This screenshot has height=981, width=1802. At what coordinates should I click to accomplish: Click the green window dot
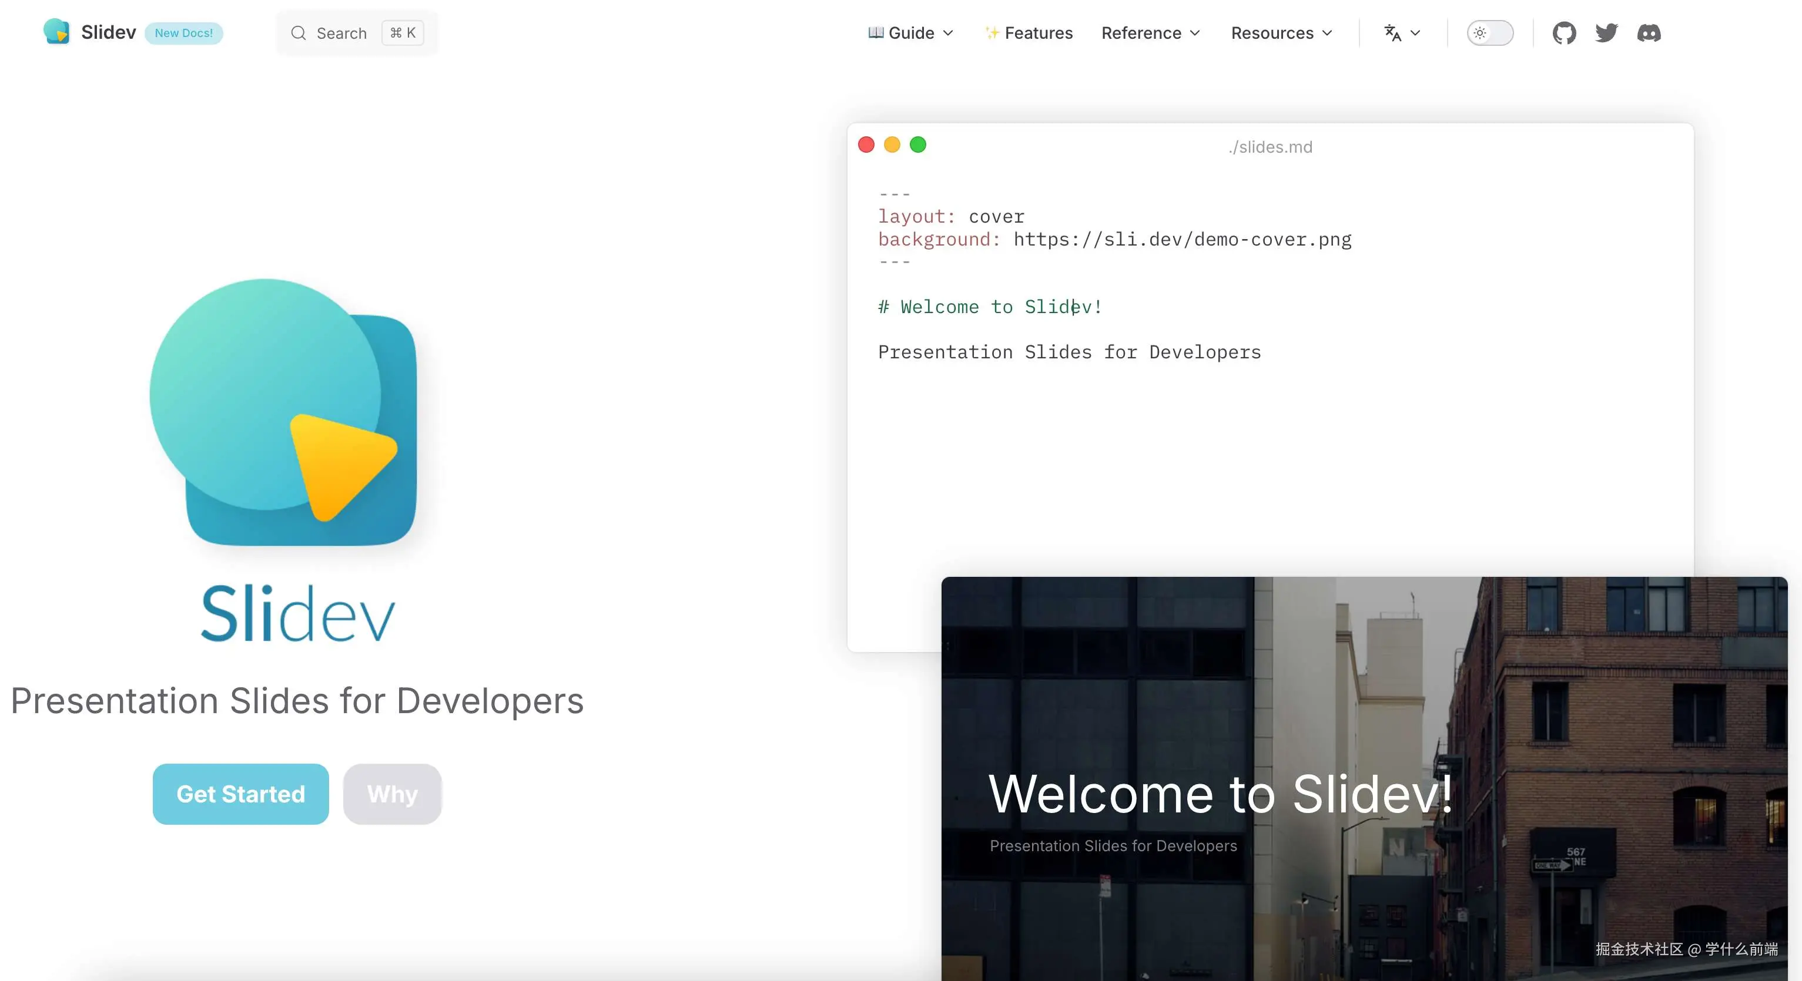[x=918, y=145]
